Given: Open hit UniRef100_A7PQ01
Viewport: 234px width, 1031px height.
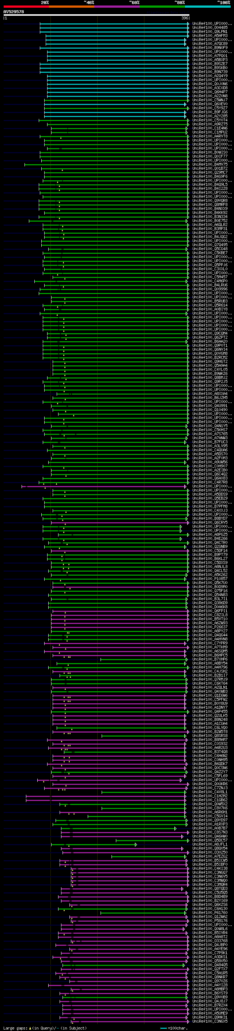Looking at the screenshot, I should (210, 56).
